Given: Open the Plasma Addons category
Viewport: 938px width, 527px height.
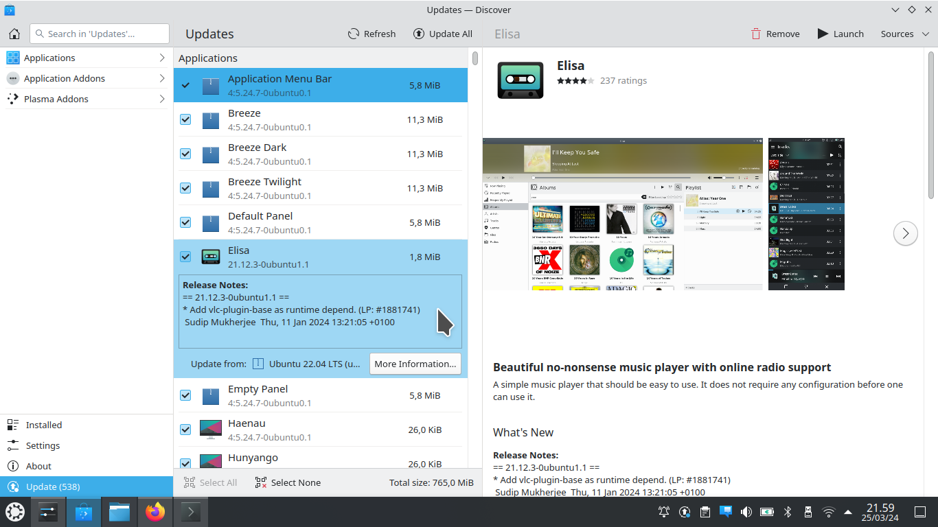Looking at the screenshot, I should 87,99.
